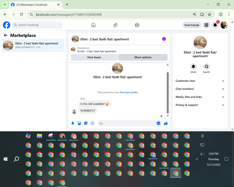Open the Facebook logo home link
The width and height of the screenshot is (234, 187).
7,25
